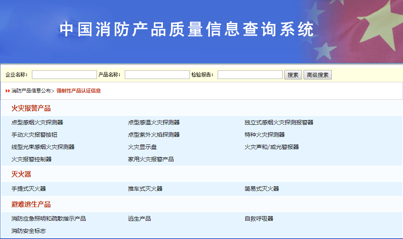
Task: Select the 检验报告 input field
Action: [250, 75]
